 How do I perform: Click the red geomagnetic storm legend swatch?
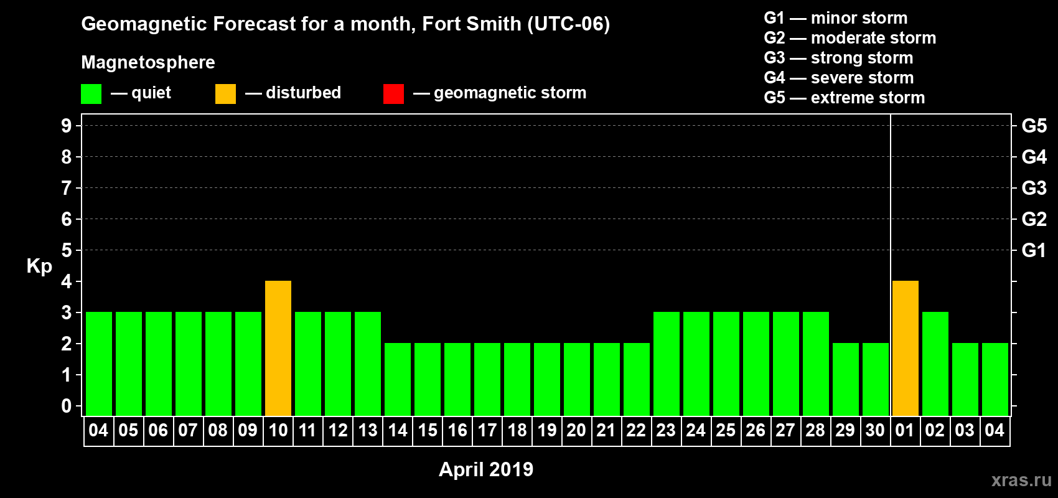(394, 94)
